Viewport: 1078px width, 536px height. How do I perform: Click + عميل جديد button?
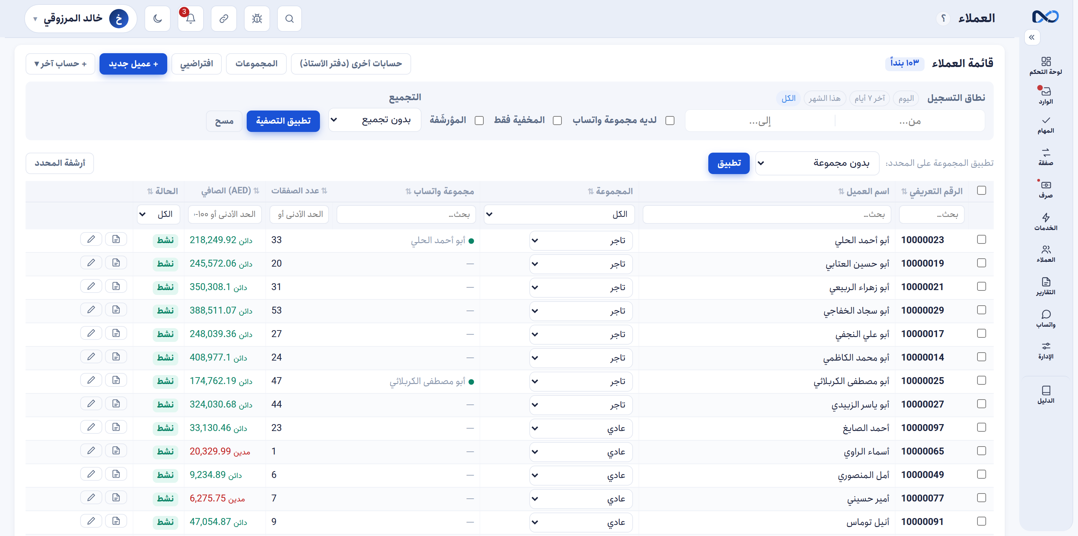pos(133,64)
